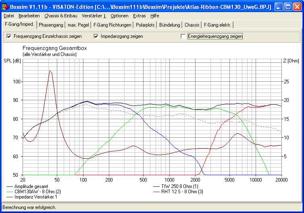Switch to the Phasengang tab
Screen dimensions: 304x213
click(51, 25)
